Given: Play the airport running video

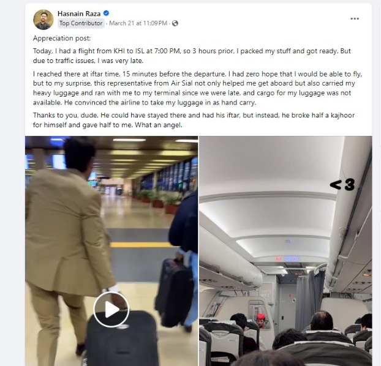Looking at the screenshot, I should [111, 309].
